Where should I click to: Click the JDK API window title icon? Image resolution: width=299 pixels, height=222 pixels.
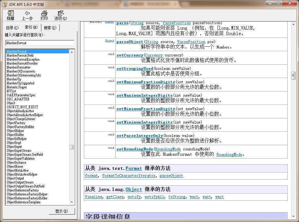5,4
